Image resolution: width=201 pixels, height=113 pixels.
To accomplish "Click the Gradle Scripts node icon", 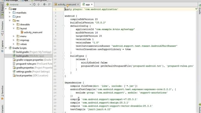I will [10, 48].
